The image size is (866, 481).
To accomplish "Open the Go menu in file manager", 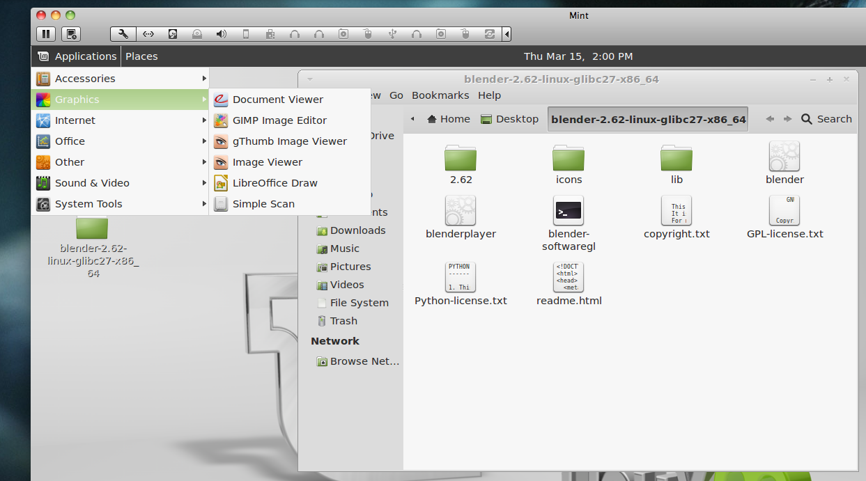I will (x=396, y=95).
